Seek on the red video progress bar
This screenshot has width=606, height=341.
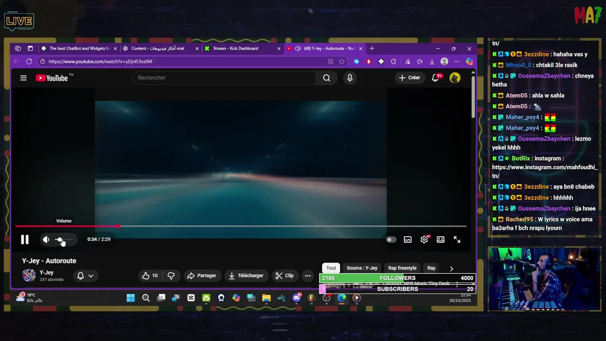pyautogui.click(x=241, y=226)
